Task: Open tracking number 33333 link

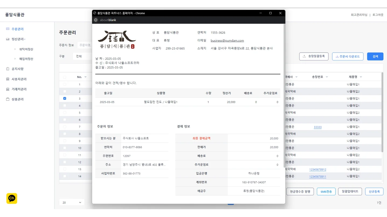Action: point(317,127)
